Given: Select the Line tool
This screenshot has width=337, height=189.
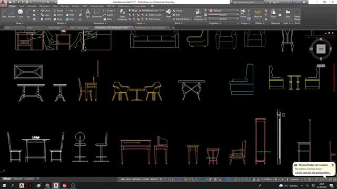Looking at the screenshot, I should pos(4,13).
